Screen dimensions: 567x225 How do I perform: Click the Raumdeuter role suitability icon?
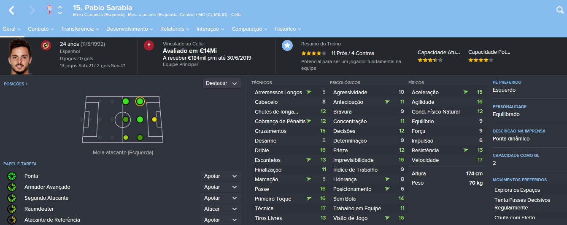(x=11, y=209)
